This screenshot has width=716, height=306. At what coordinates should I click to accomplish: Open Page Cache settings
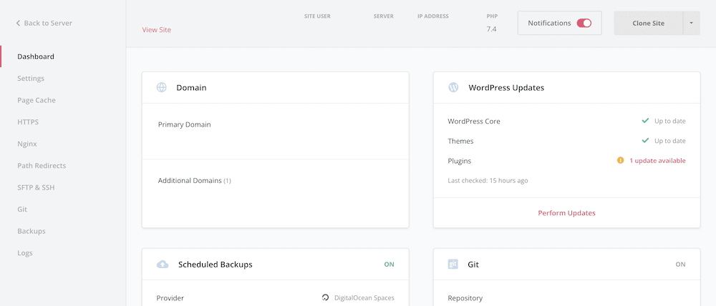coord(37,100)
